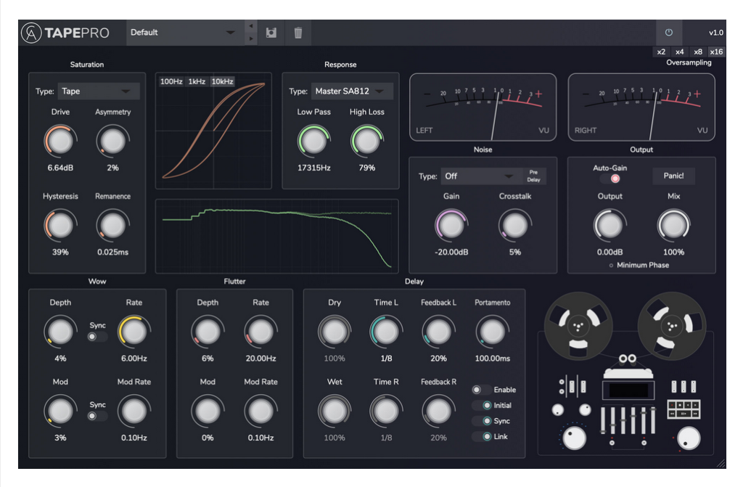Image resolution: width=743 pixels, height=487 pixels.
Task: Select the 1kHz hysteresis curve tab
Action: (x=197, y=81)
